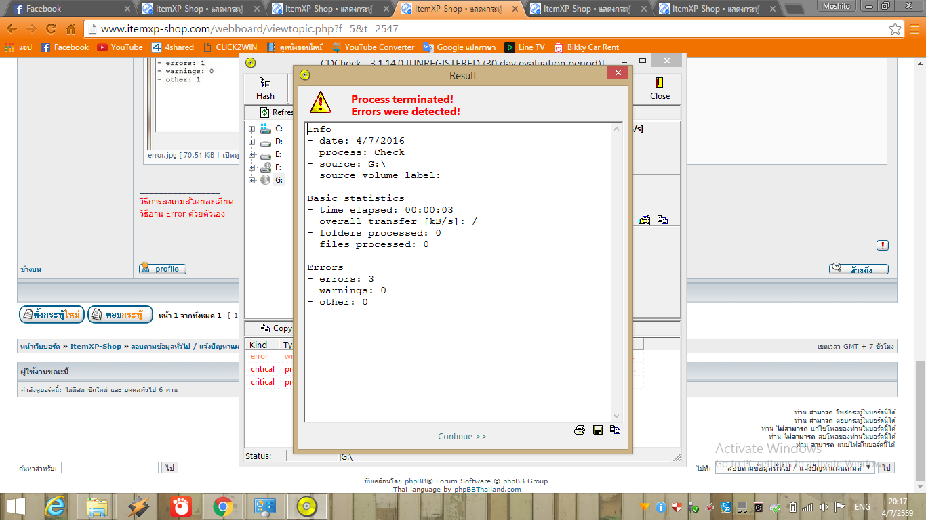This screenshot has height=520, width=926.
Task: Click the forum search input field
Action: coord(109,468)
